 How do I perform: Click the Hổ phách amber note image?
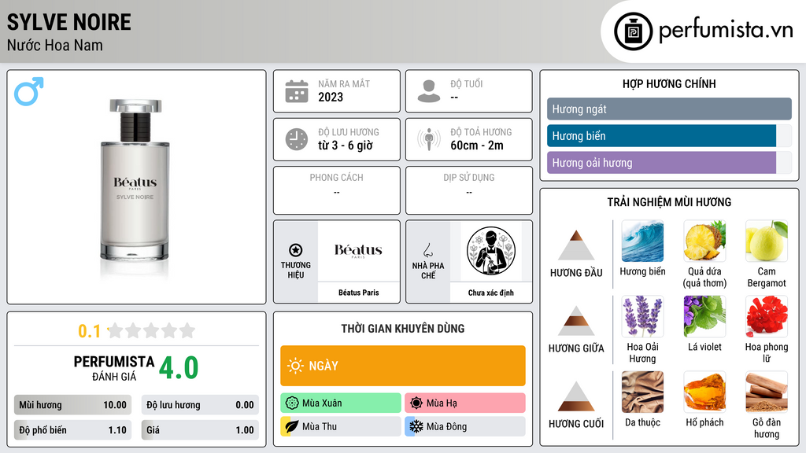point(704,392)
